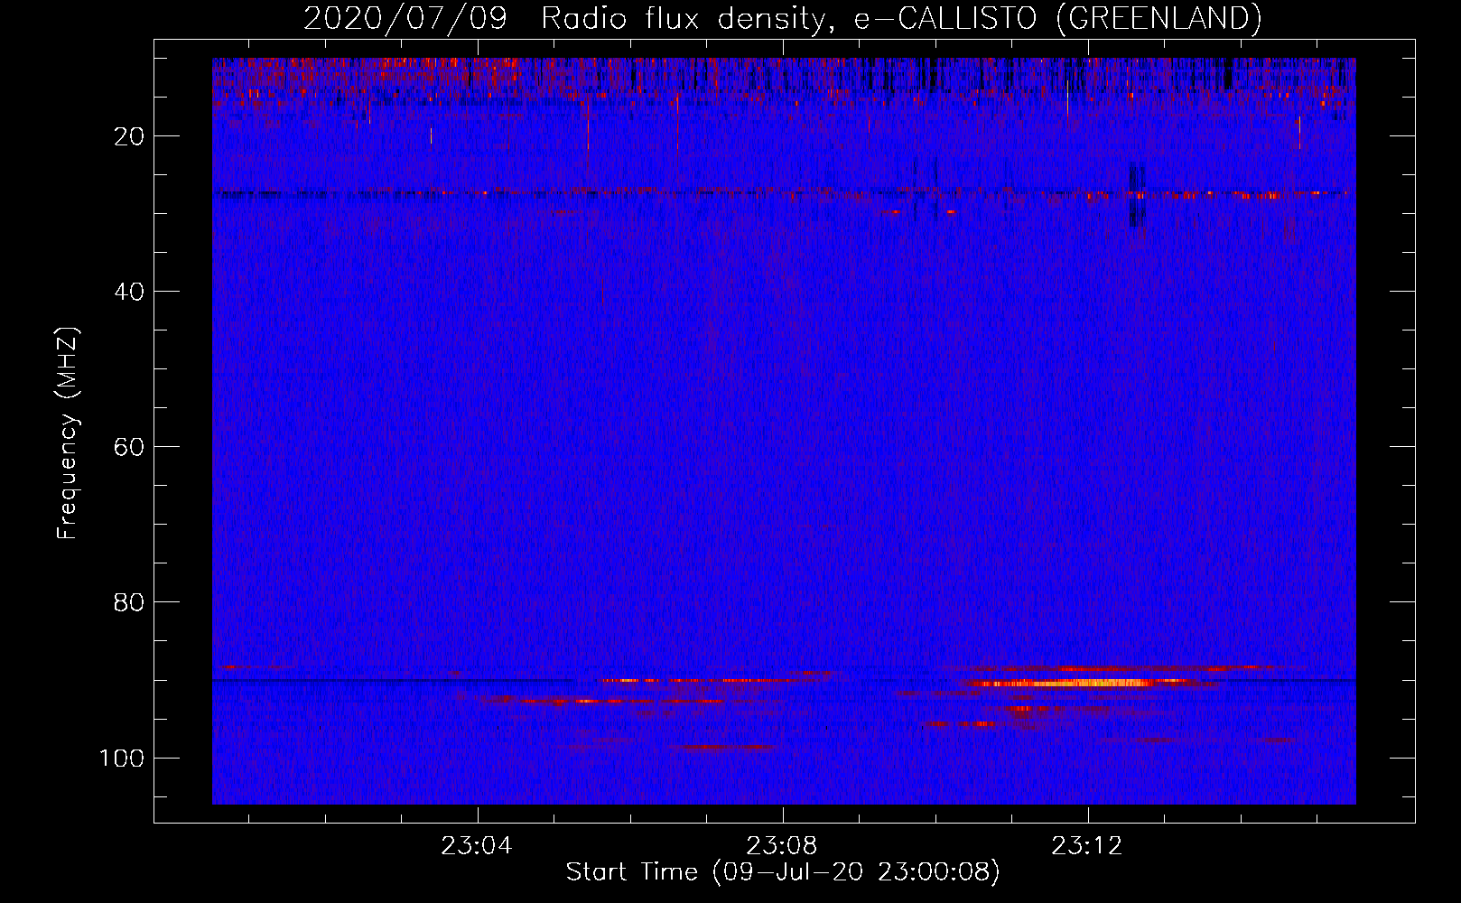Click the '100' frequency tick label

[122, 758]
